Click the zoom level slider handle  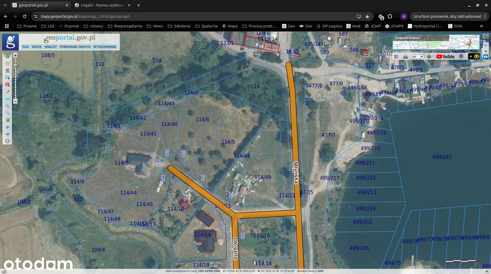coord(15,65)
